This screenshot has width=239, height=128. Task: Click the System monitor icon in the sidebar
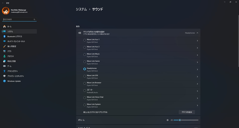4,32
